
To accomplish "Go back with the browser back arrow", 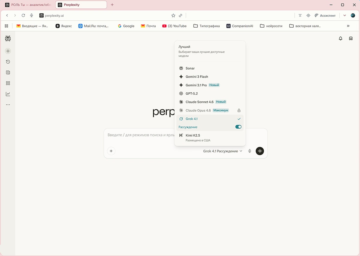I will pos(7,15).
